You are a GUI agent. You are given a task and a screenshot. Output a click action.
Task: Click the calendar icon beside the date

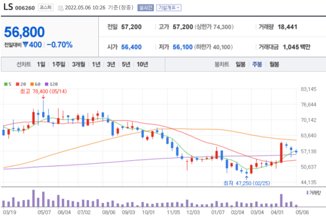(x=61, y=8)
